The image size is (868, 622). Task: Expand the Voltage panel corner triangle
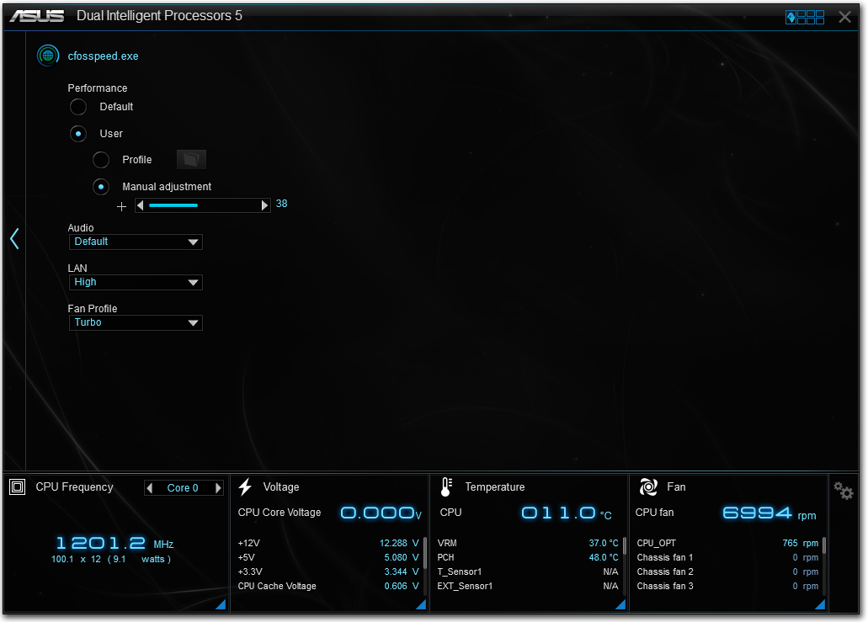click(x=421, y=604)
